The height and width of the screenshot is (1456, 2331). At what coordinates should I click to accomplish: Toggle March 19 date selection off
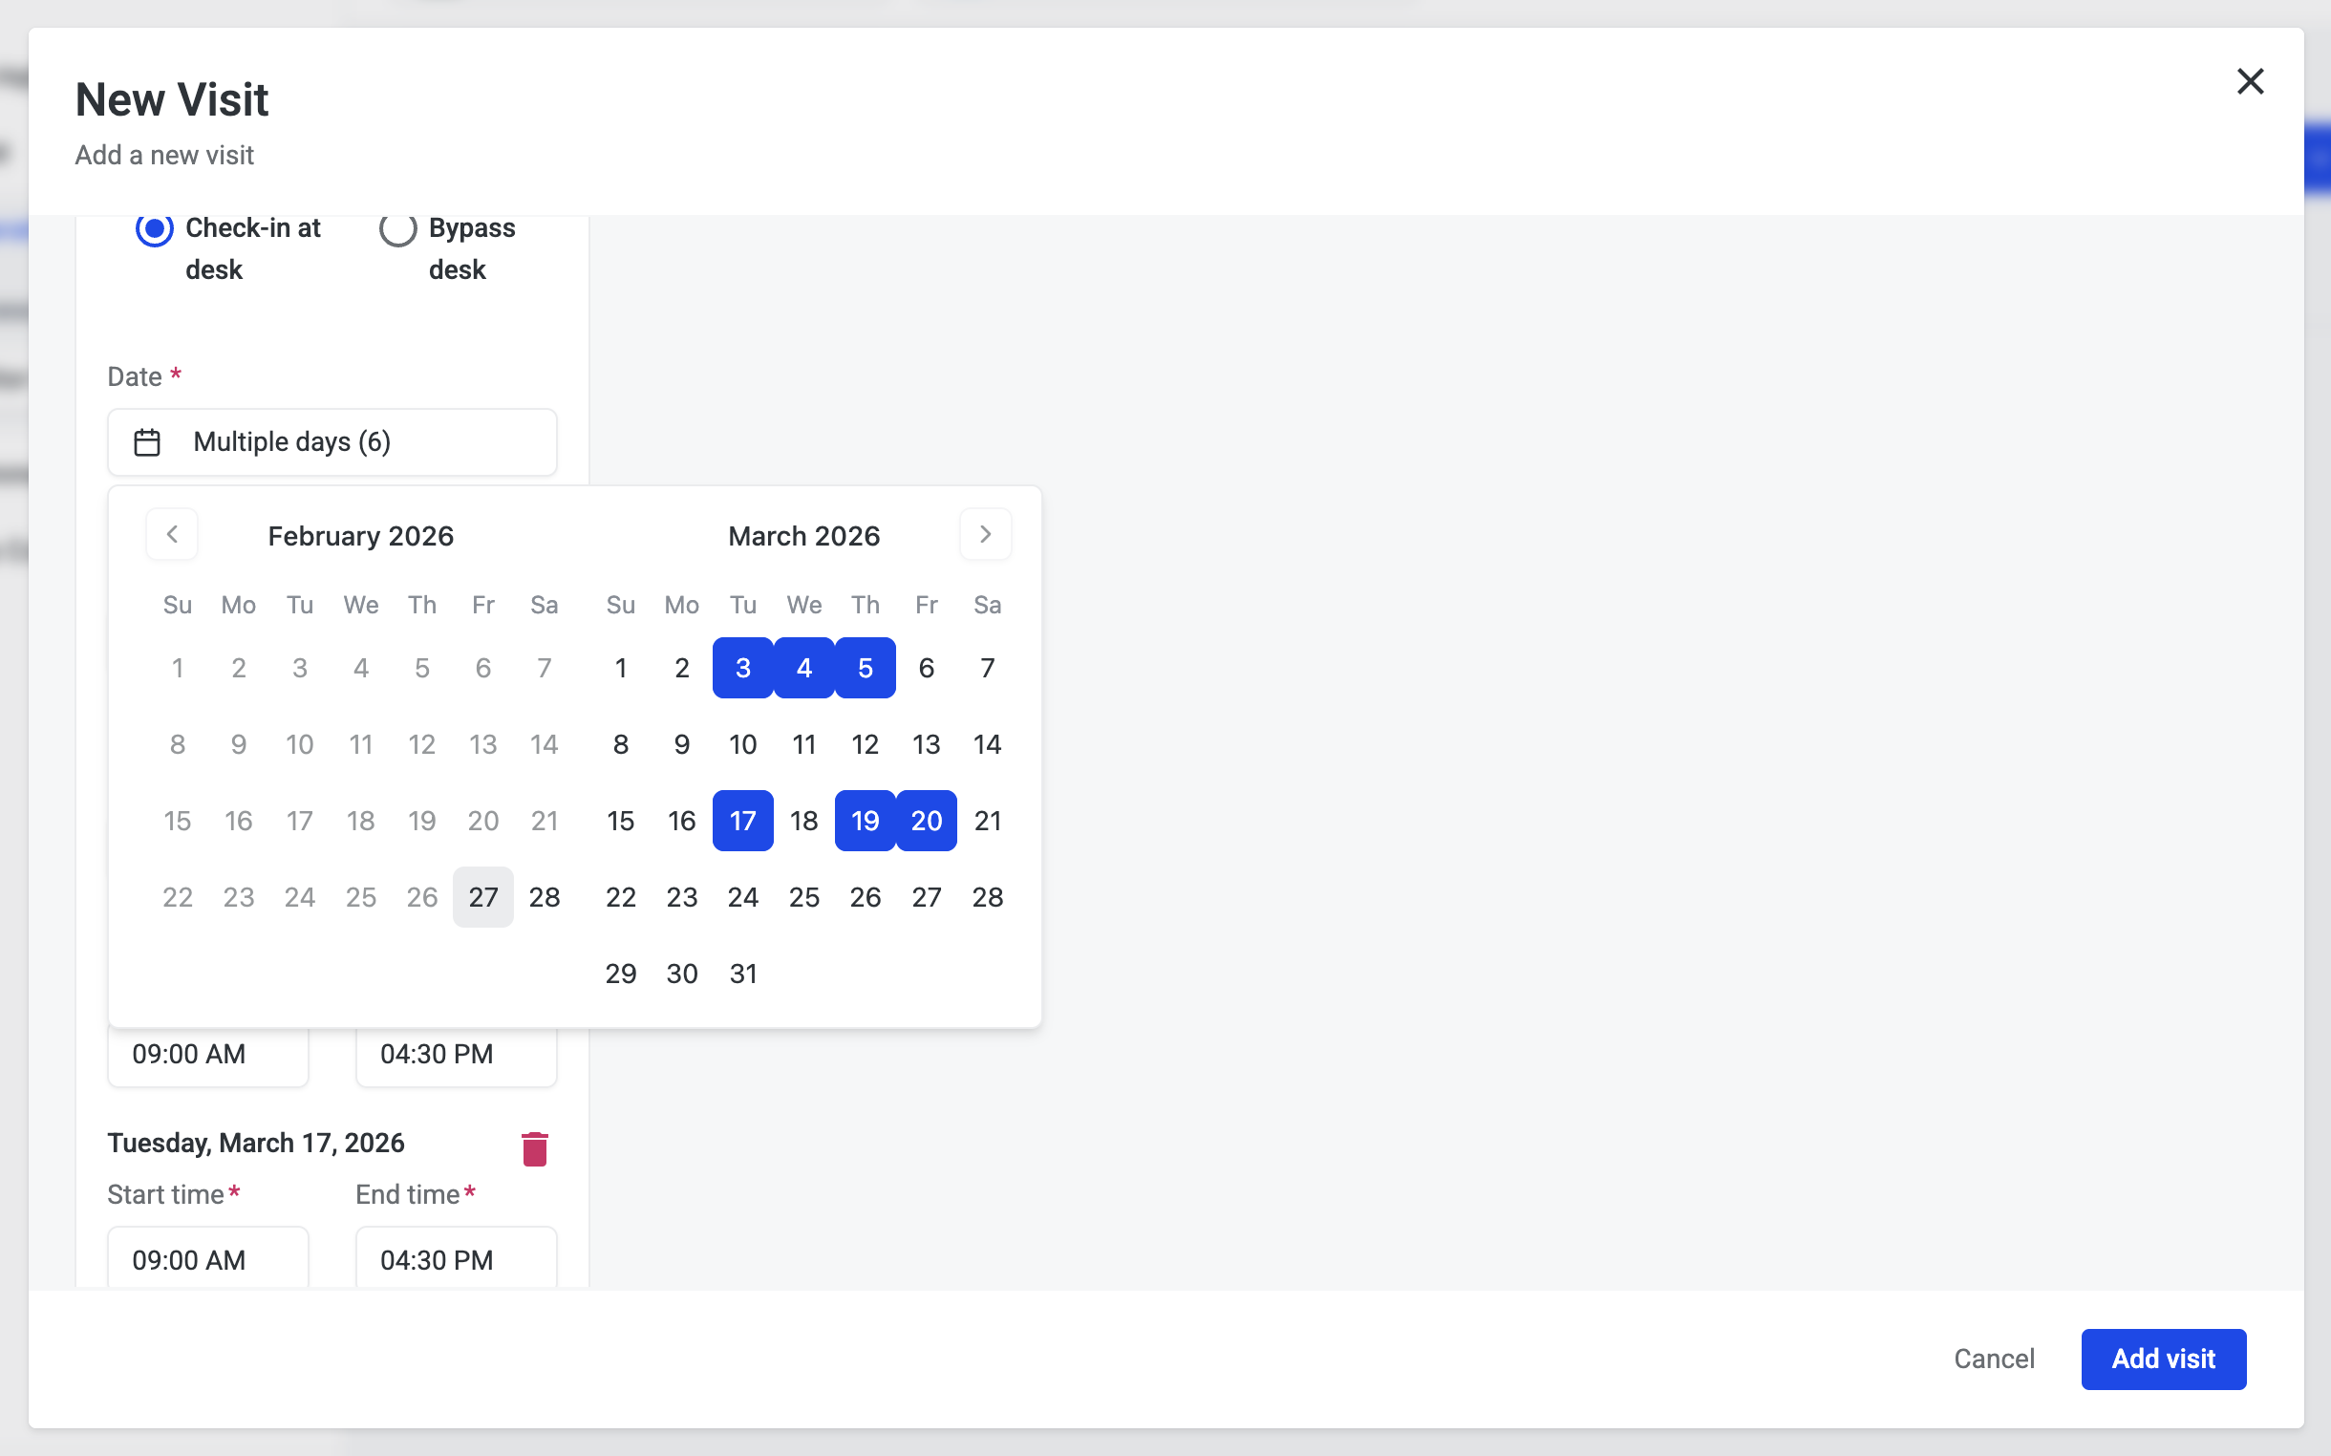865,821
